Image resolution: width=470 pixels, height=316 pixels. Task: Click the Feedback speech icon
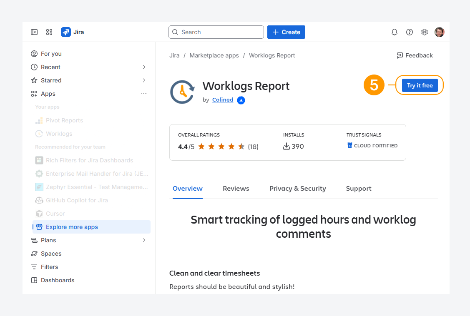click(400, 55)
